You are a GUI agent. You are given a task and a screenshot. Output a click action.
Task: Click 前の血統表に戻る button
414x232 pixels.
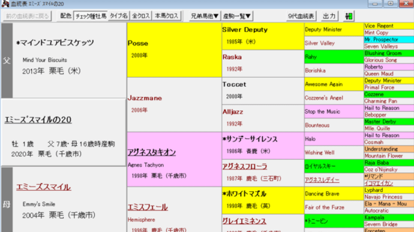pos(27,16)
